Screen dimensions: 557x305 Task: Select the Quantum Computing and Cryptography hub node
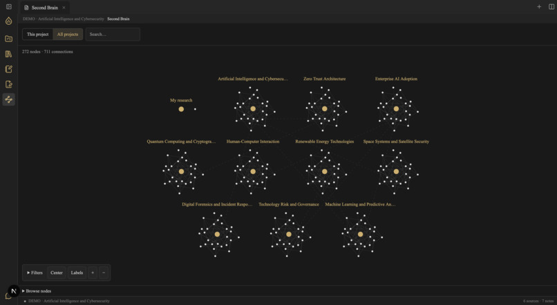[181, 172]
